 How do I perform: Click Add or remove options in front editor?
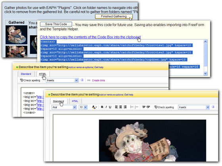click(x=111, y=95)
